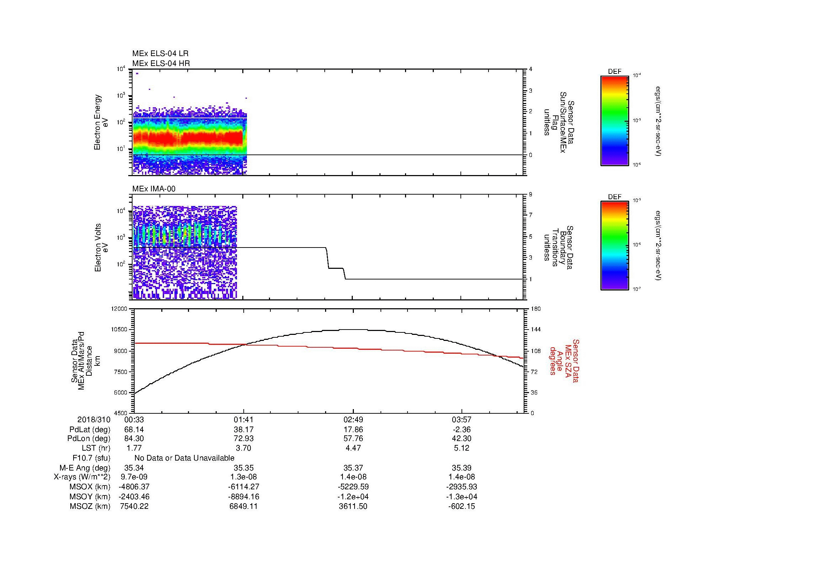Image resolution: width=831 pixels, height=587 pixels.
Task: Click the 'LST (hr)' row label
Action: click(x=96, y=449)
